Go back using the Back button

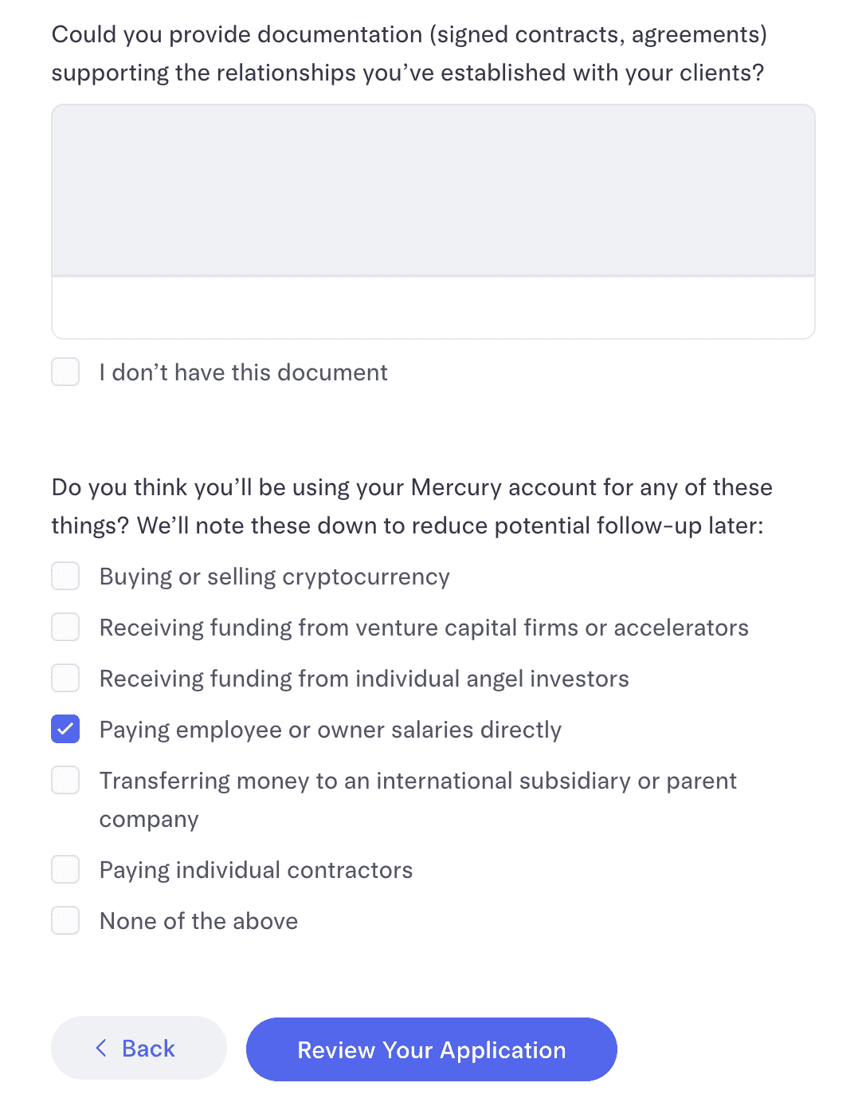pos(139,1048)
